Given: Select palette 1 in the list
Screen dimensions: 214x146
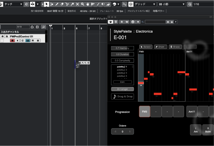Looking at the screenshot, I should [x=122, y=67].
